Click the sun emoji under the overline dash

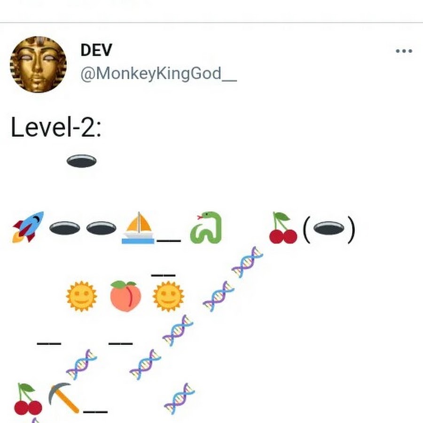[168, 296]
